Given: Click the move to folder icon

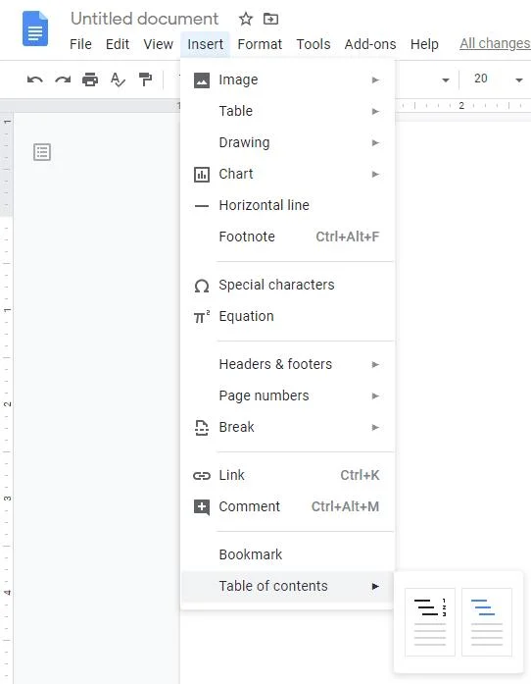Looking at the screenshot, I should (x=270, y=19).
